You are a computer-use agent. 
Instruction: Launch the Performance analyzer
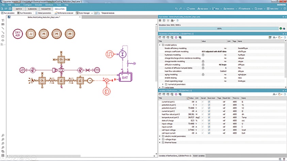pos(64,13)
